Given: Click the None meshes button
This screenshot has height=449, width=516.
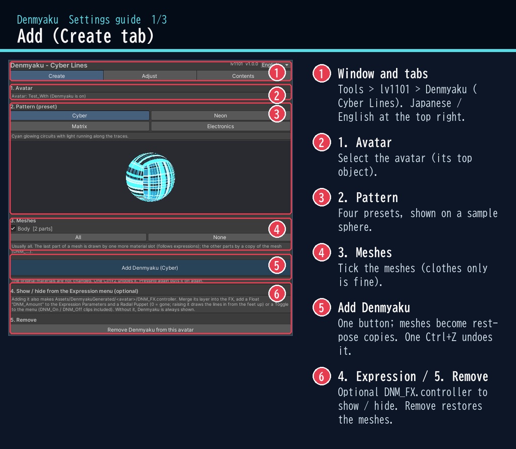Looking at the screenshot, I should click(x=219, y=237).
